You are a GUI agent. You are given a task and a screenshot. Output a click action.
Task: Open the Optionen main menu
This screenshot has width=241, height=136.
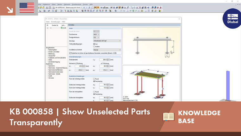click(x=67, y=4)
